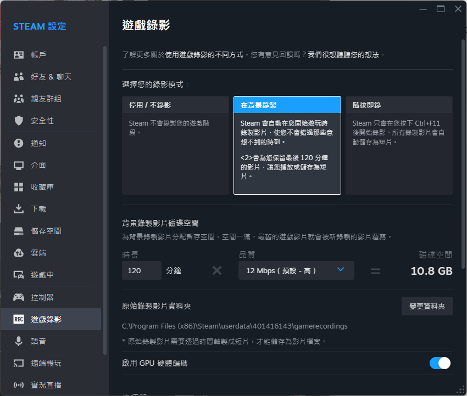The height and width of the screenshot is (396, 467).
Task: Click 我們很想聽聽您的想法 feedback link
Action: pos(343,55)
